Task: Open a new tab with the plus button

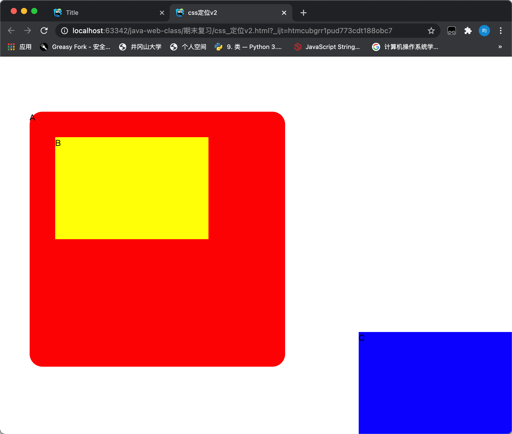Action: pos(303,12)
